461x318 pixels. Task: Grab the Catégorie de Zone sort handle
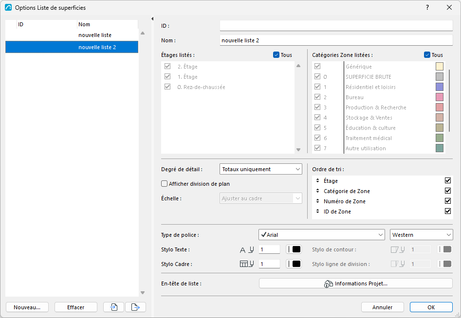coord(317,191)
